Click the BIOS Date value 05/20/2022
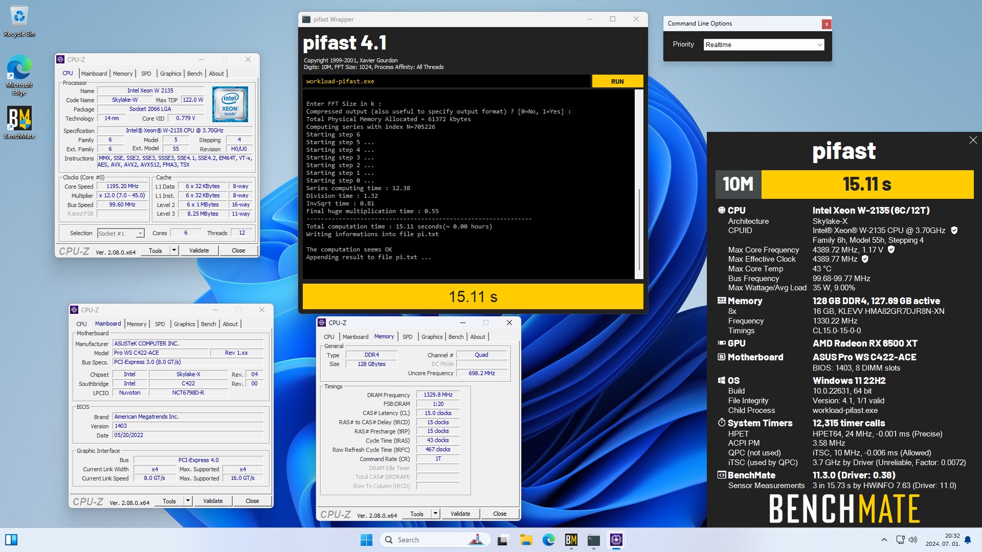 [188, 435]
